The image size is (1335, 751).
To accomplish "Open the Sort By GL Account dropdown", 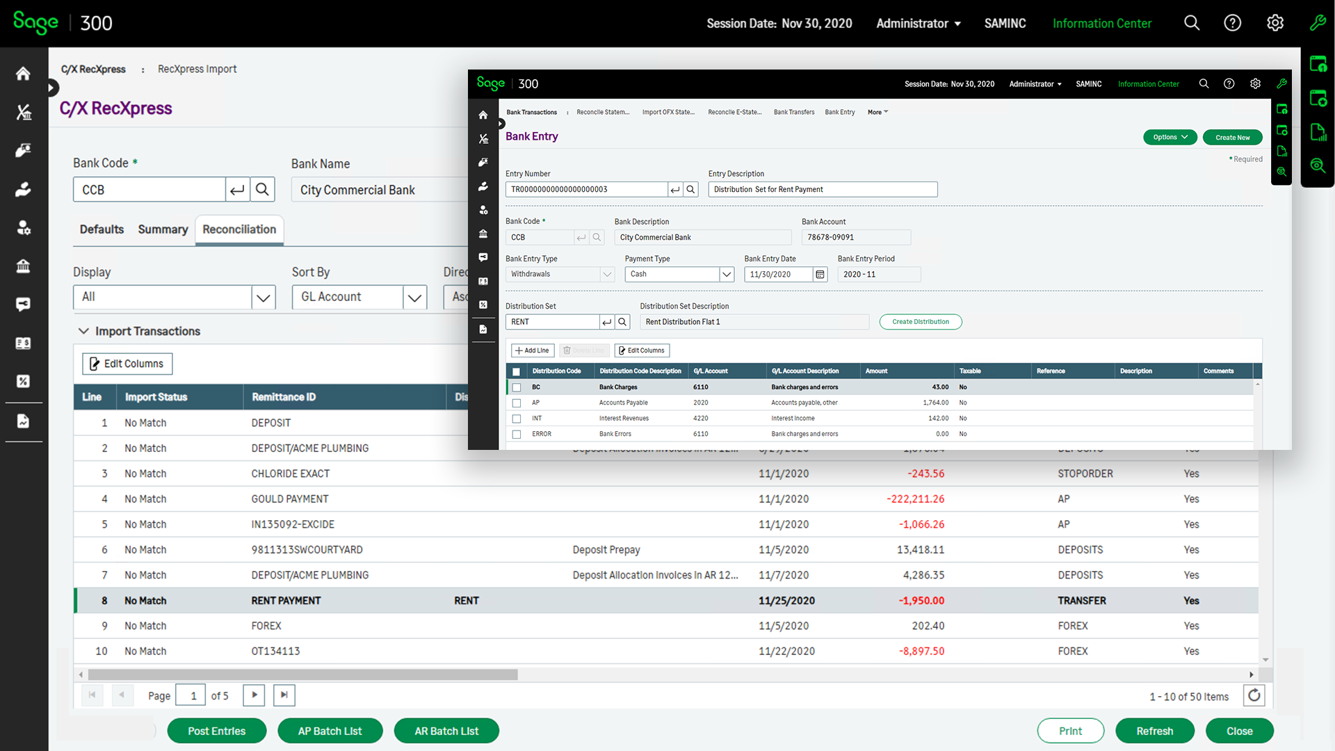I will click(x=414, y=298).
